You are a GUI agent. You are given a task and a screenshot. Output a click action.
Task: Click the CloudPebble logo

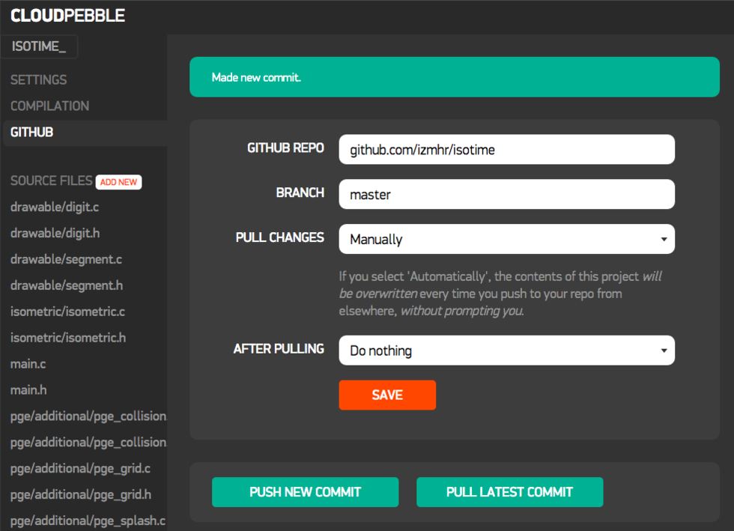[67, 16]
